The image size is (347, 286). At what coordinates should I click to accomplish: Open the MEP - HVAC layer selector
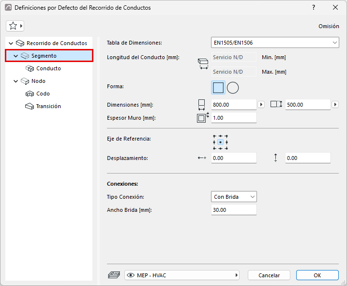point(182,275)
